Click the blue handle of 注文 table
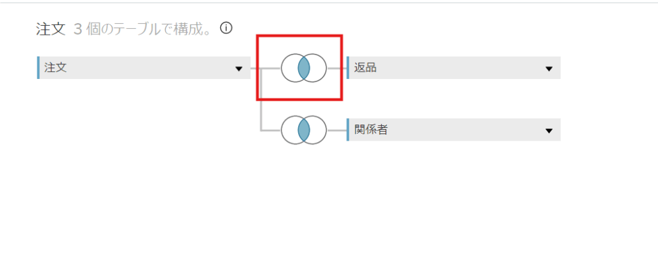 coord(39,67)
